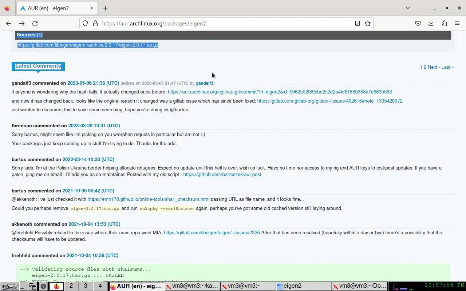466x291 pixels.
Task: Click 'makepkg --verifisource' code text
Action: coord(166,208)
